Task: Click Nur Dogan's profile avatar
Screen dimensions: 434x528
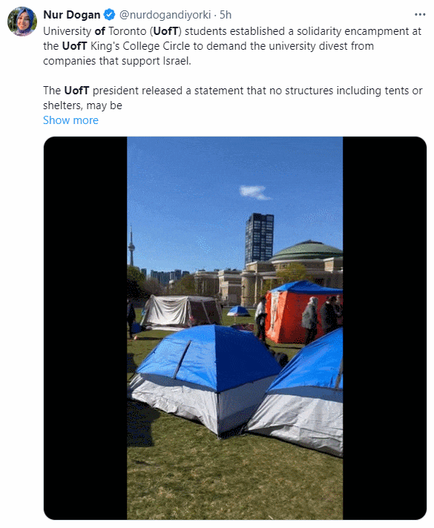Action: pyautogui.click(x=22, y=22)
